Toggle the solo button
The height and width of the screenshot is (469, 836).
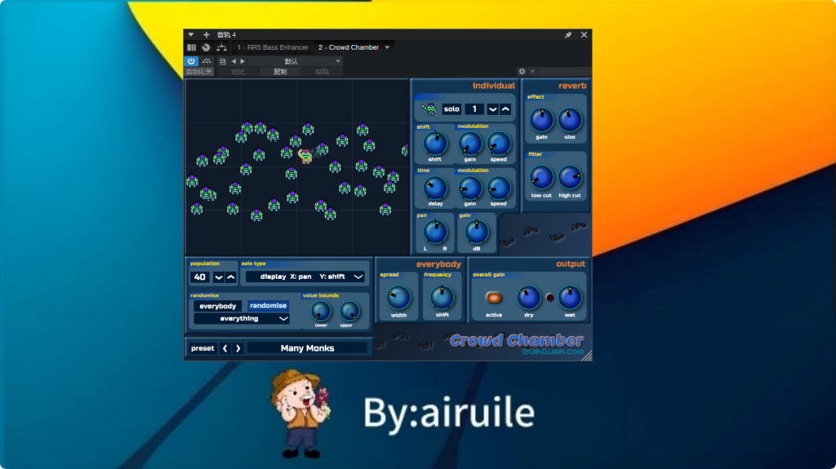[x=451, y=109]
